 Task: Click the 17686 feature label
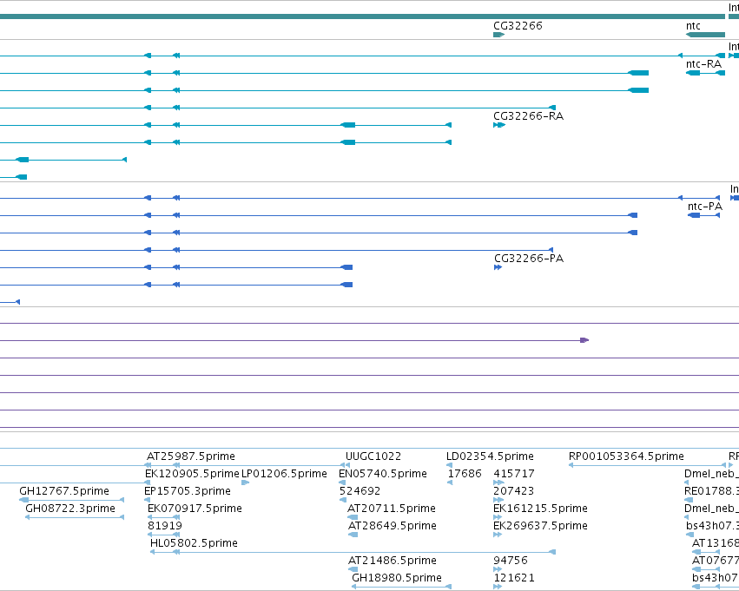[465, 474]
